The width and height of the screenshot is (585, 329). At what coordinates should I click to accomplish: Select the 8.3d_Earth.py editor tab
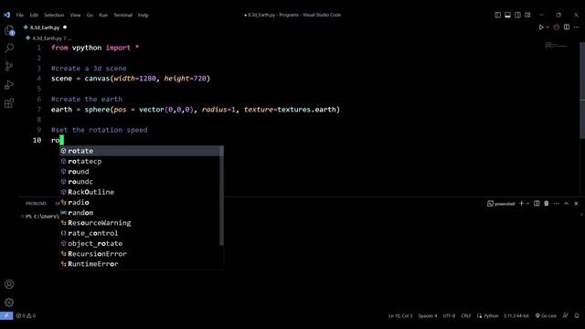[x=45, y=27]
